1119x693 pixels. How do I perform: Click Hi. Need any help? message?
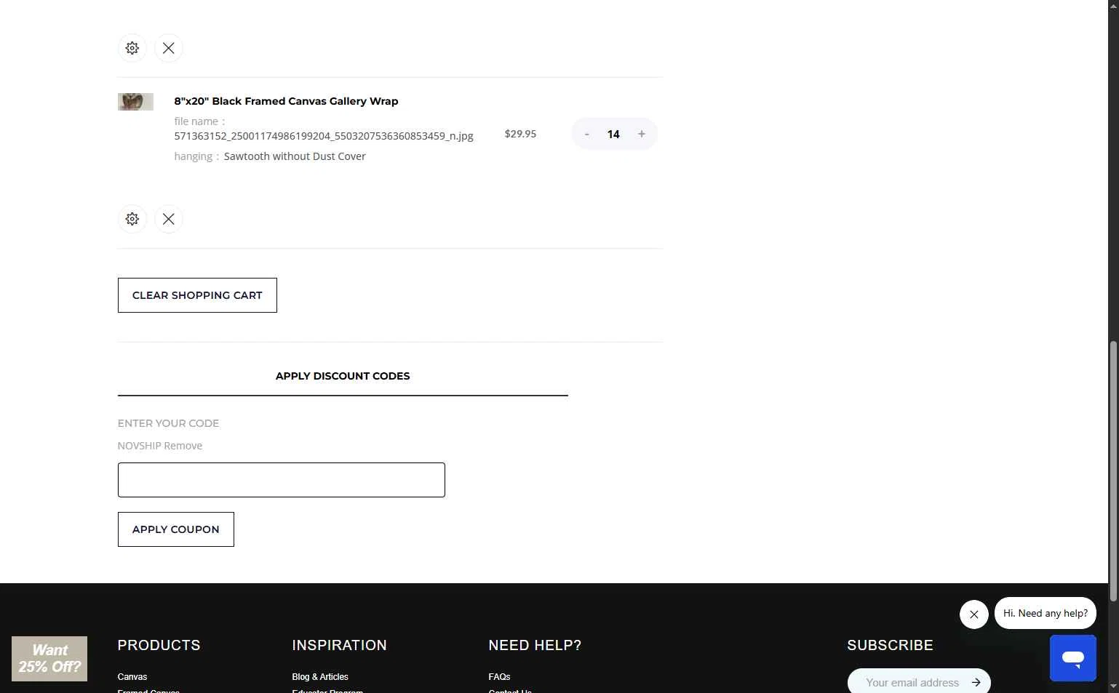click(1046, 613)
